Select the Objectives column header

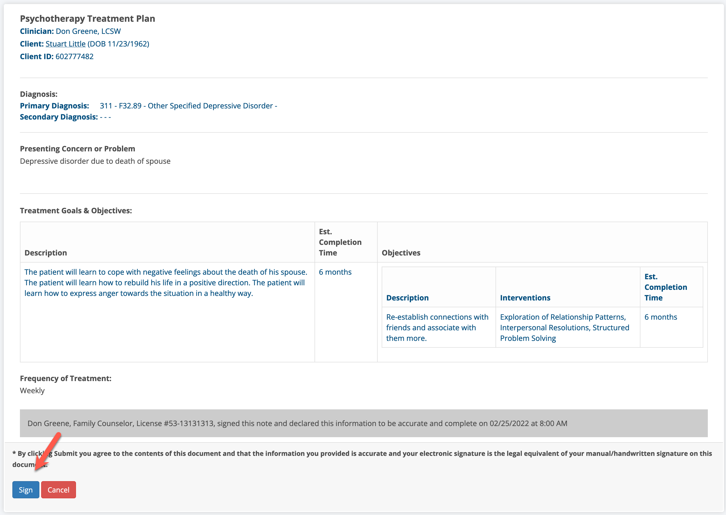point(401,253)
